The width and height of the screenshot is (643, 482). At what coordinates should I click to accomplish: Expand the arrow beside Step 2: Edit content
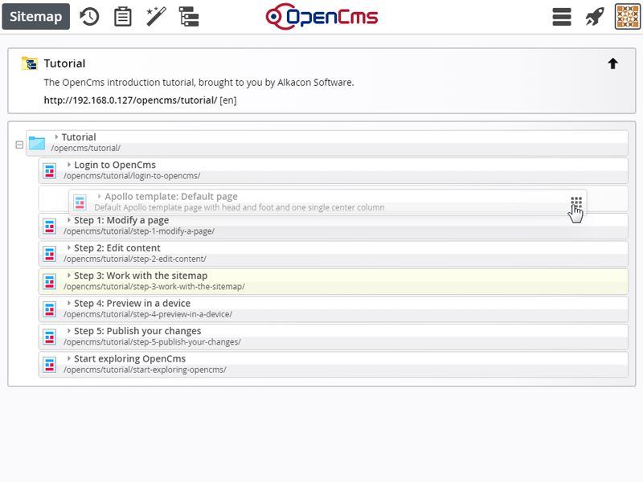pos(69,248)
